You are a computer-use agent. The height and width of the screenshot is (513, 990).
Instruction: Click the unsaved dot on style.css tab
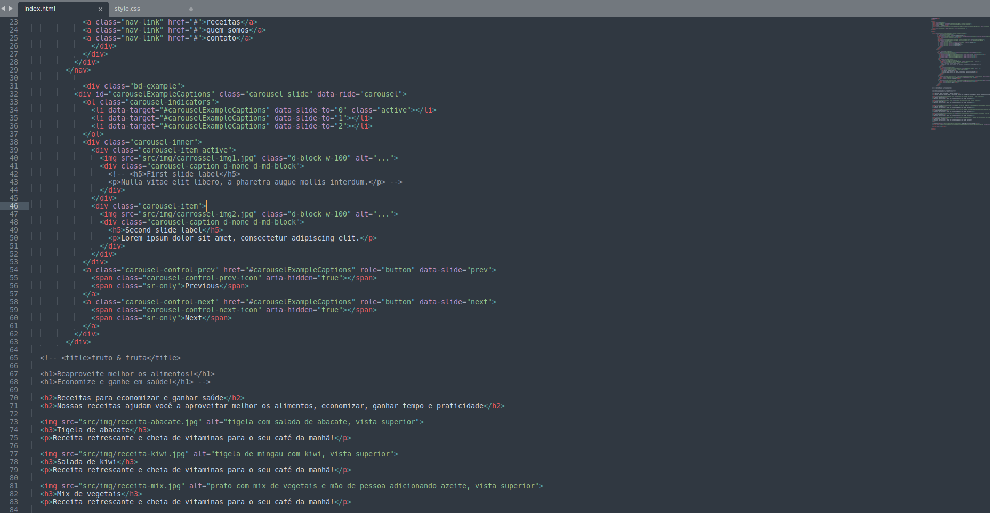(x=191, y=9)
